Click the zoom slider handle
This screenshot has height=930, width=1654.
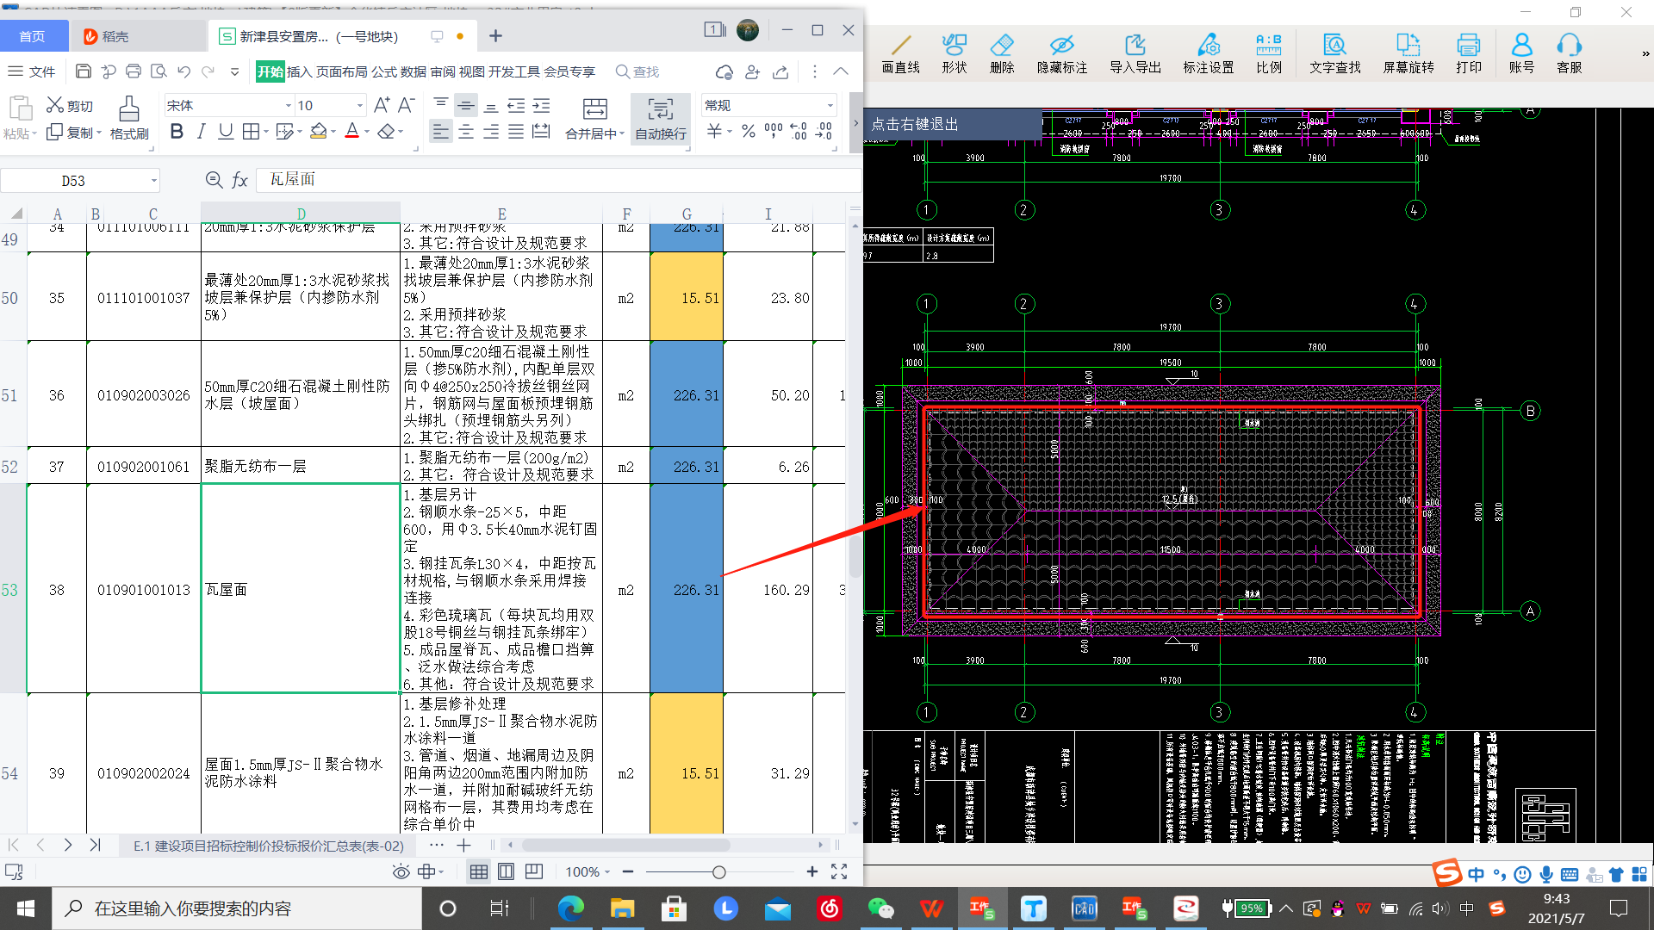(x=718, y=872)
